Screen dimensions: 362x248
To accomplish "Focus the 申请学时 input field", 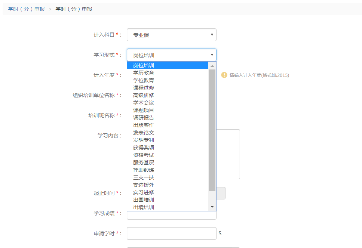I will tap(171, 233).
